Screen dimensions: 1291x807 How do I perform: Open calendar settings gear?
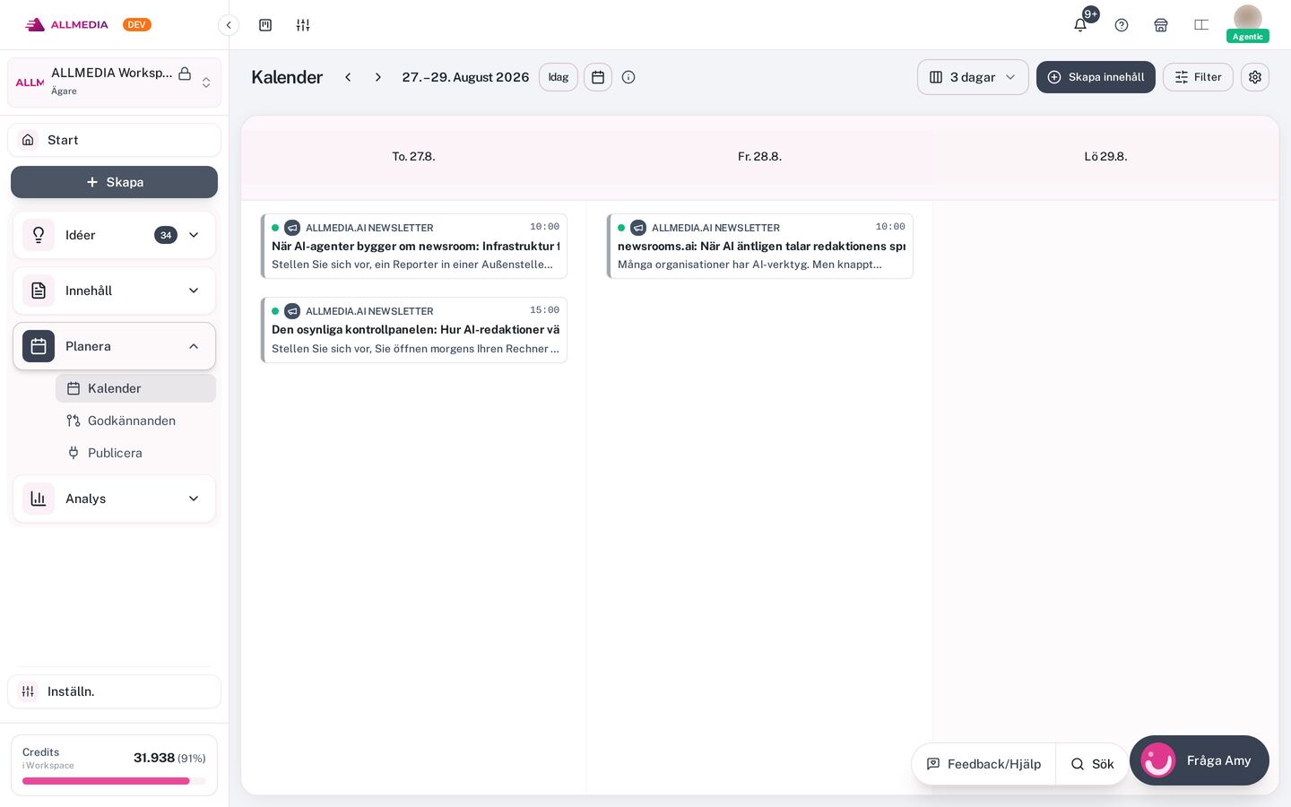point(1255,77)
